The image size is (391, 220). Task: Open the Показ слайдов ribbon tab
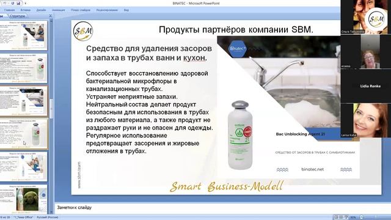(x=81, y=10)
